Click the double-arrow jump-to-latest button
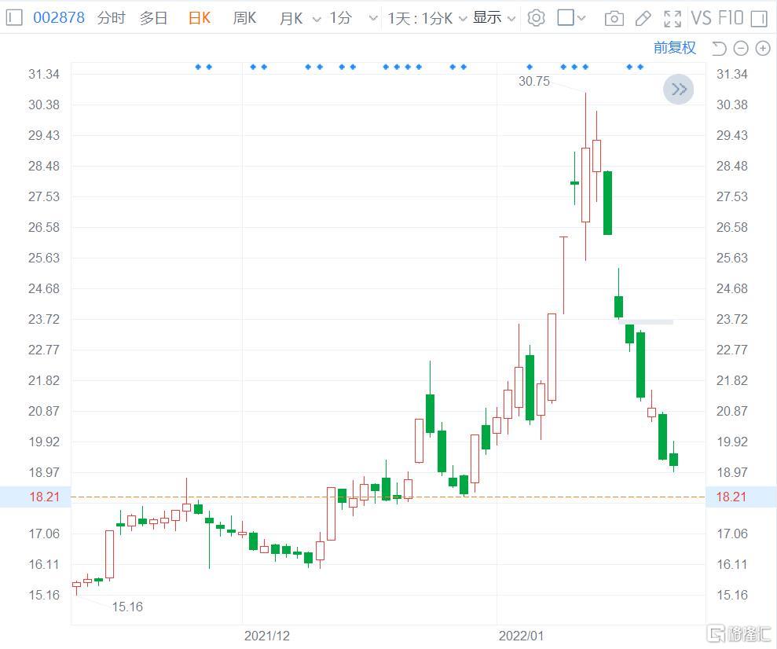The image size is (777, 649). click(678, 89)
